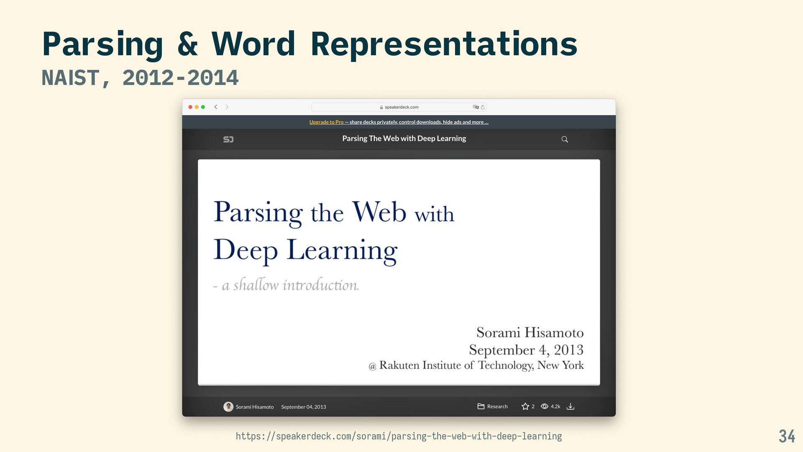Go back with browser back arrow

[216, 107]
